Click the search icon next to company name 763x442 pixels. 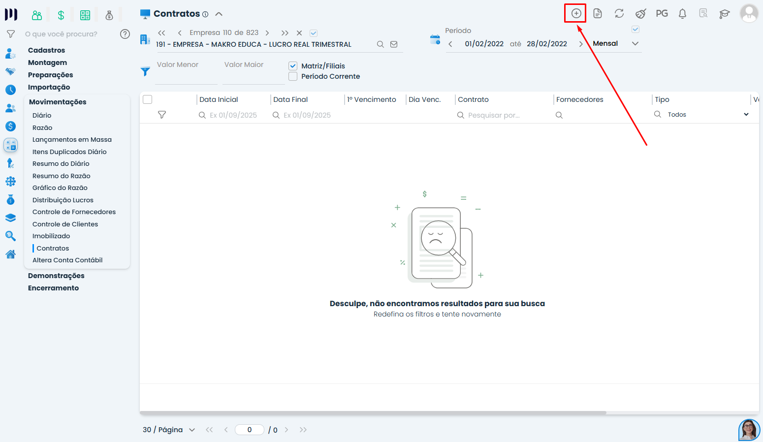pyautogui.click(x=380, y=44)
